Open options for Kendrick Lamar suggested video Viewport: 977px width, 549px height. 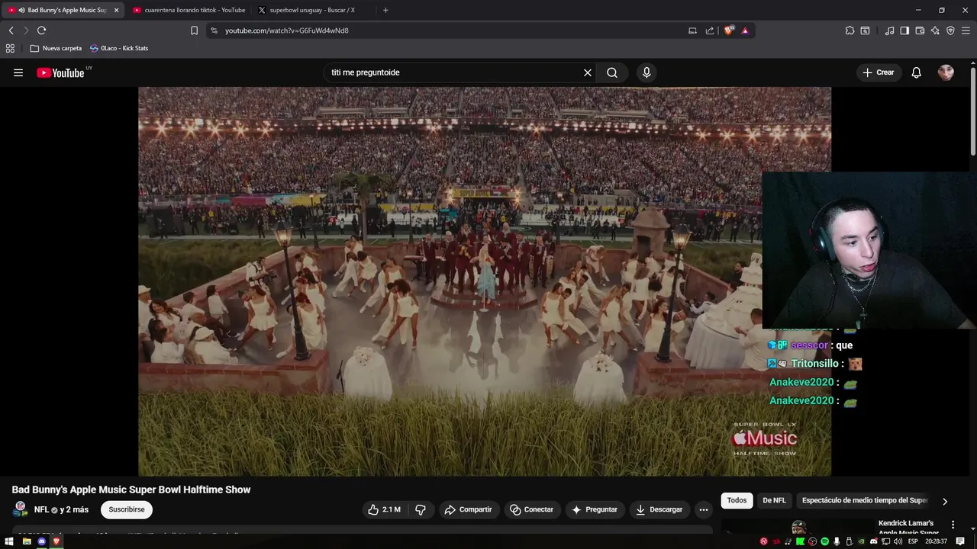coord(953,525)
